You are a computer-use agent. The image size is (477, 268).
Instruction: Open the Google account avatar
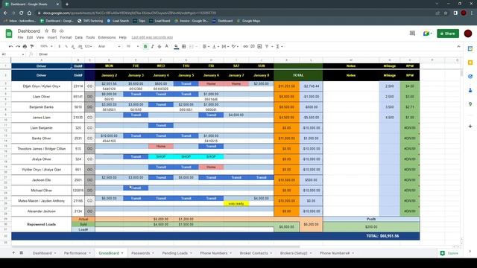pyautogui.click(x=468, y=33)
